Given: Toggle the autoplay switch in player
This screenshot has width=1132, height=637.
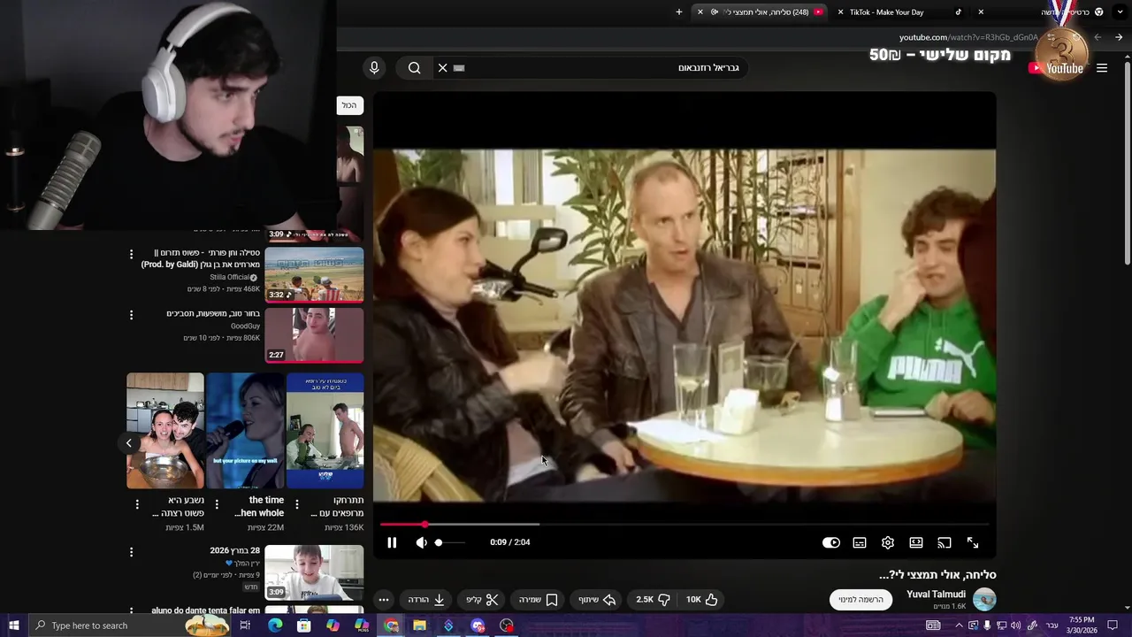Looking at the screenshot, I should point(831,542).
